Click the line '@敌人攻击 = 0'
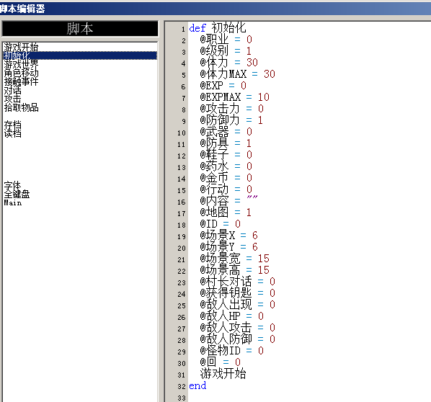Image resolution: width=431 pixels, height=402 pixels. coord(238,328)
